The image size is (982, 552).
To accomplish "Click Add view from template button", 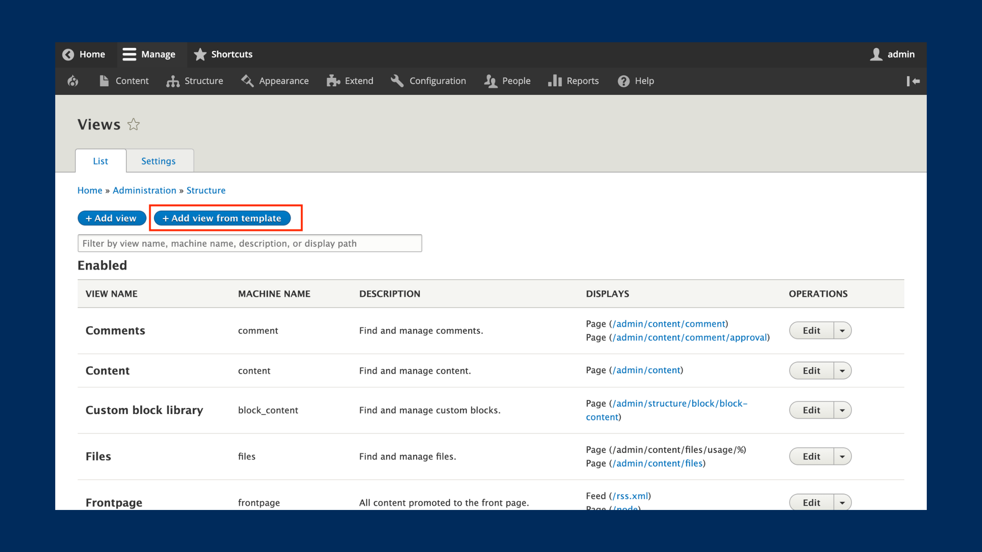I will point(222,218).
